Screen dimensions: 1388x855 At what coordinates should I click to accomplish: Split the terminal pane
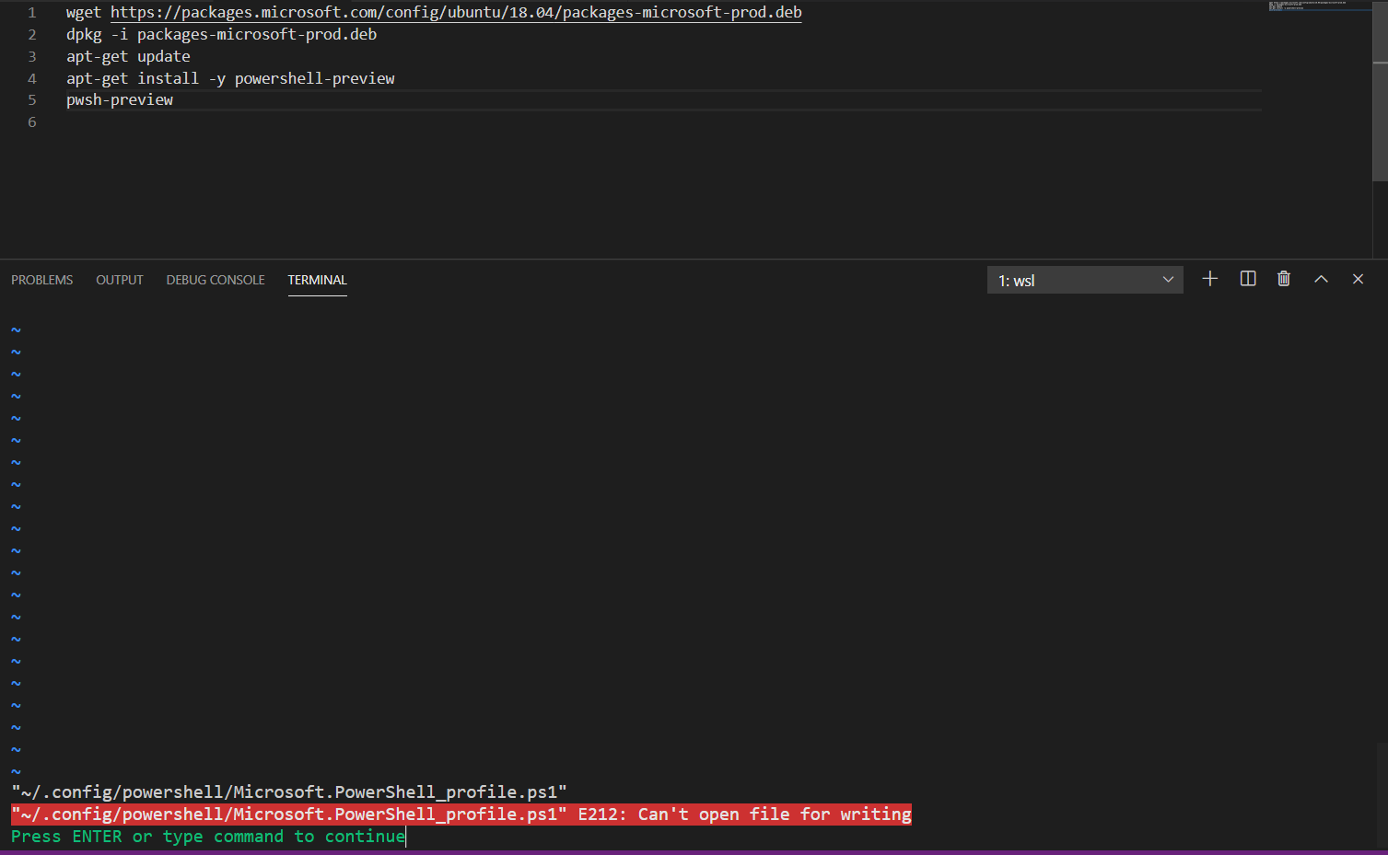pyautogui.click(x=1247, y=278)
